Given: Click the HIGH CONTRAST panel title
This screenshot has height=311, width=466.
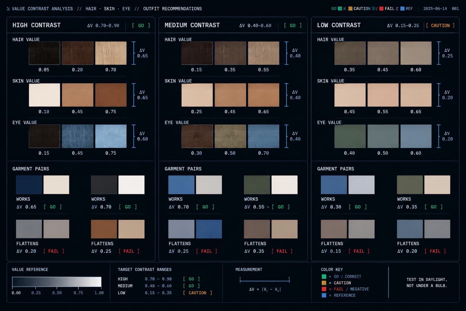Looking at the screenshot, I should tap(36, 25).
